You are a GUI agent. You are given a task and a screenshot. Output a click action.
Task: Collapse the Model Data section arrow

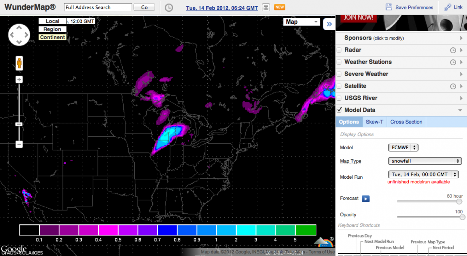(460, 110)
